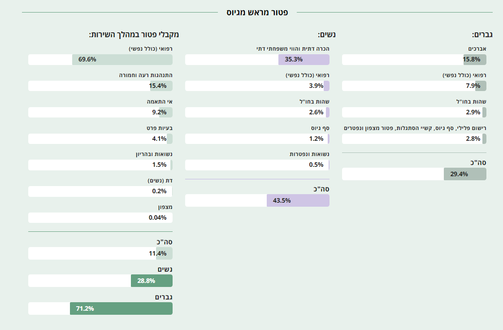Click the הכרה דתית 35.3% bar
This screenshot has width=503, height=330.
pyautogui.click(x=257, y=60)
